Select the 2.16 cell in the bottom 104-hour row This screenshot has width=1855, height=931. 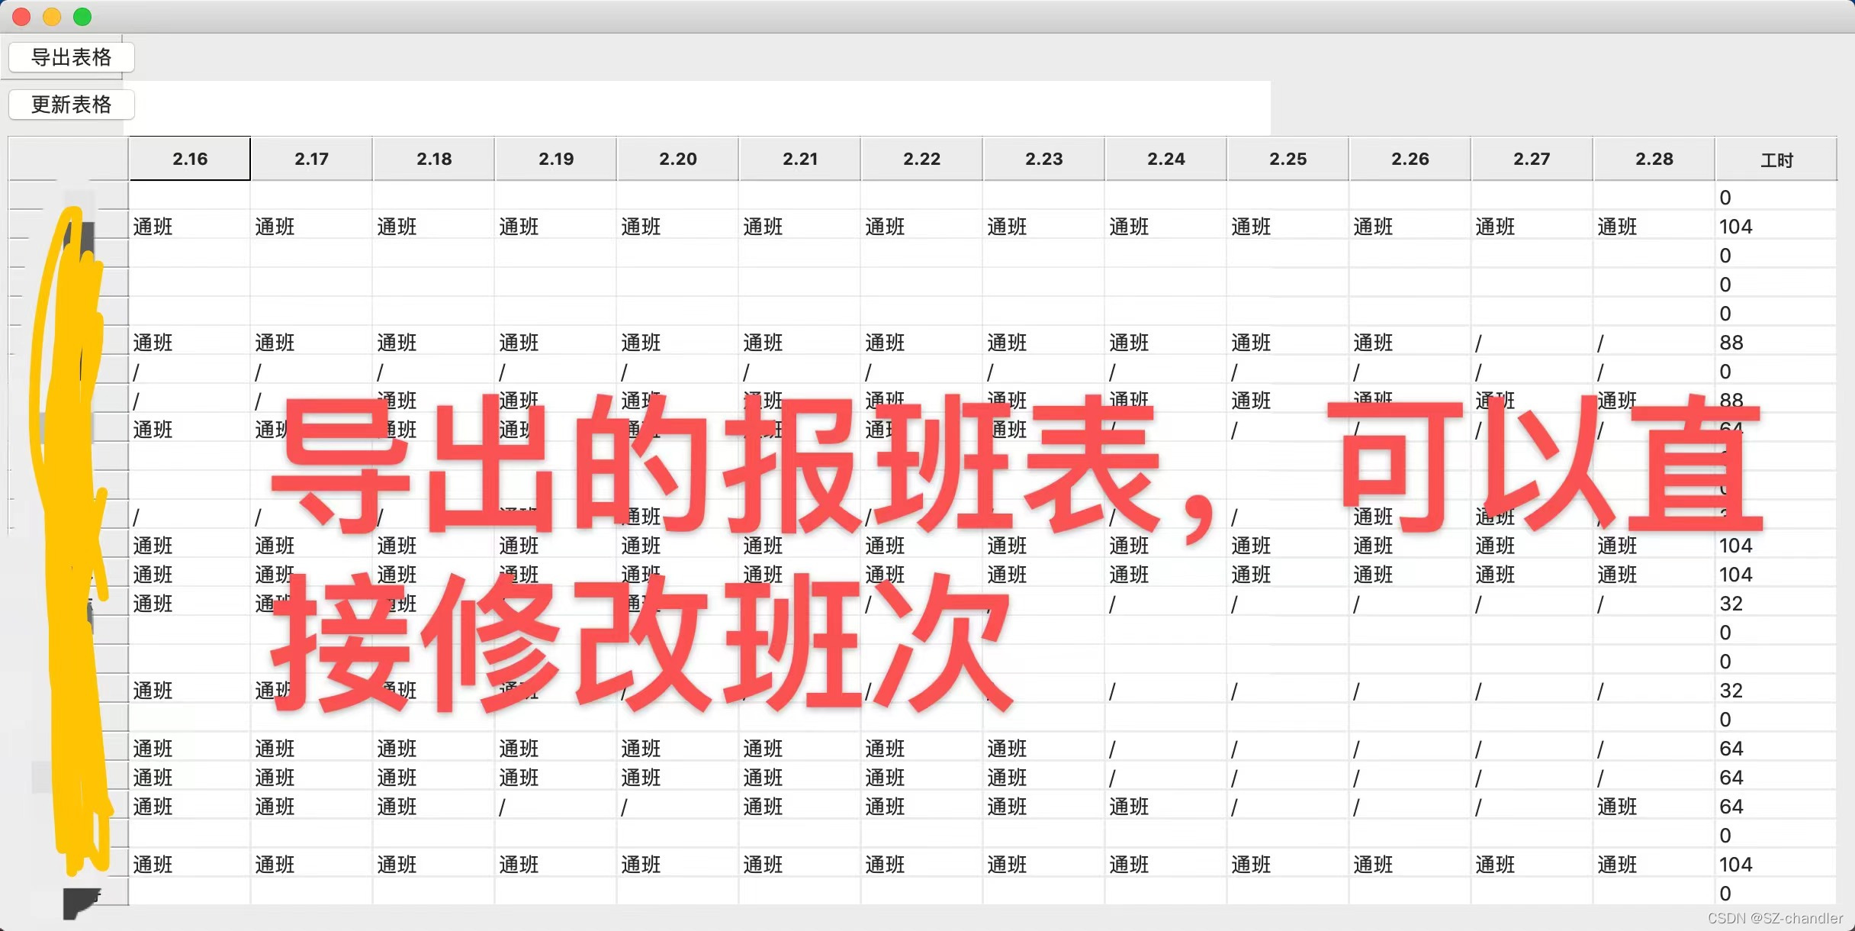point(189,865)
